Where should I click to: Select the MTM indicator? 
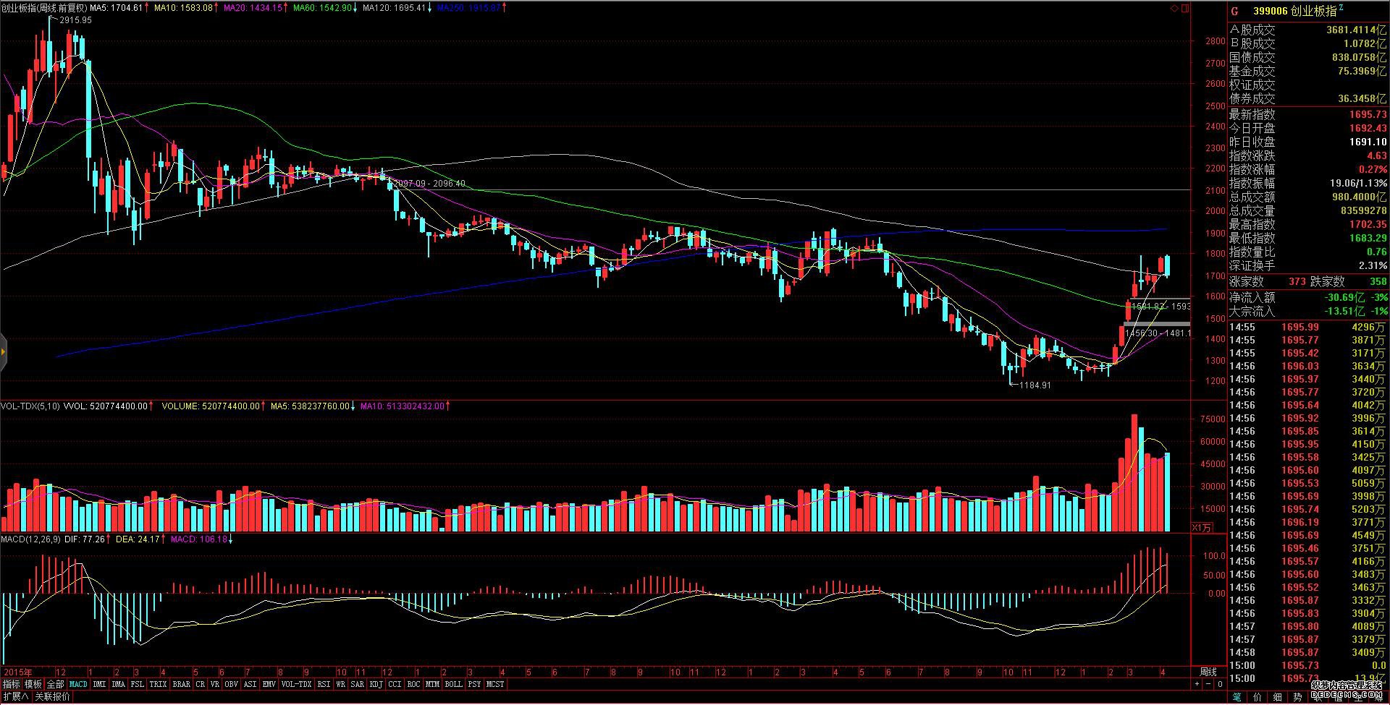(x=432, y=684)
